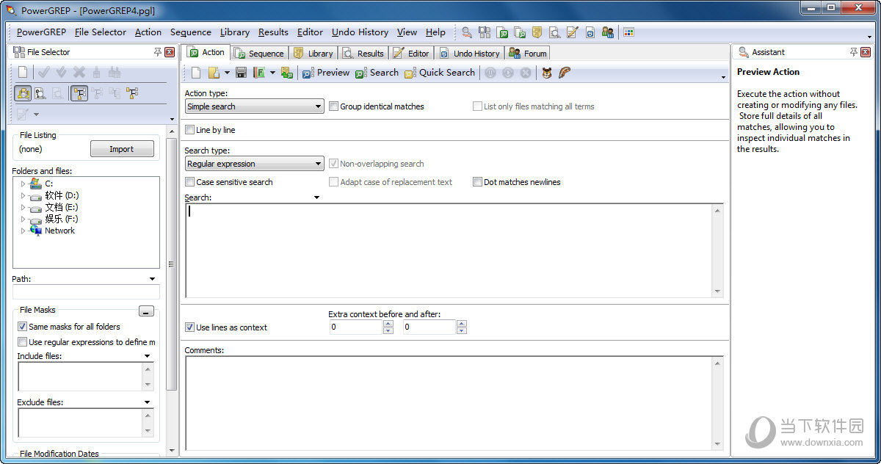Click the Open action folder icon
Viewport: 881px width, 464px height.
tap(214, 73)
